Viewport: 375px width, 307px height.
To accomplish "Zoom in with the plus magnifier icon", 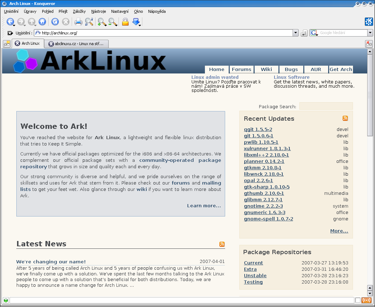I will 102,22.
